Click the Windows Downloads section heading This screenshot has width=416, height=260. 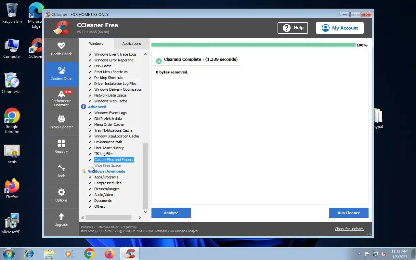[x=107, y=171]
